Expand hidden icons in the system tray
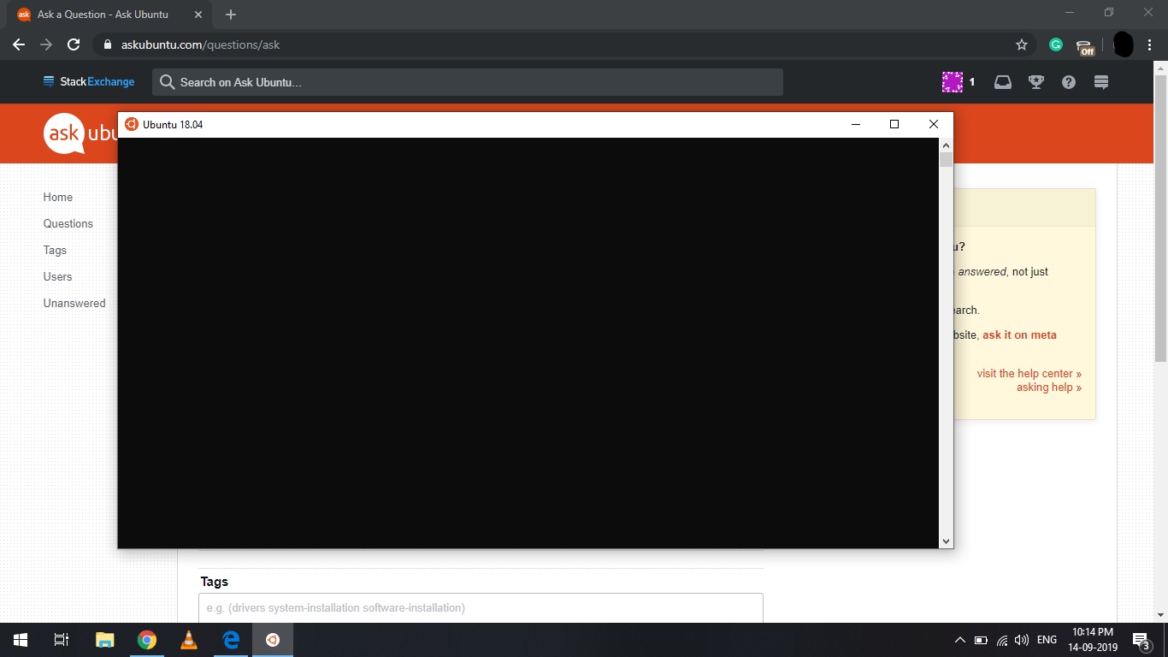This screenshot has width=1168, height=657. [959, 639]
